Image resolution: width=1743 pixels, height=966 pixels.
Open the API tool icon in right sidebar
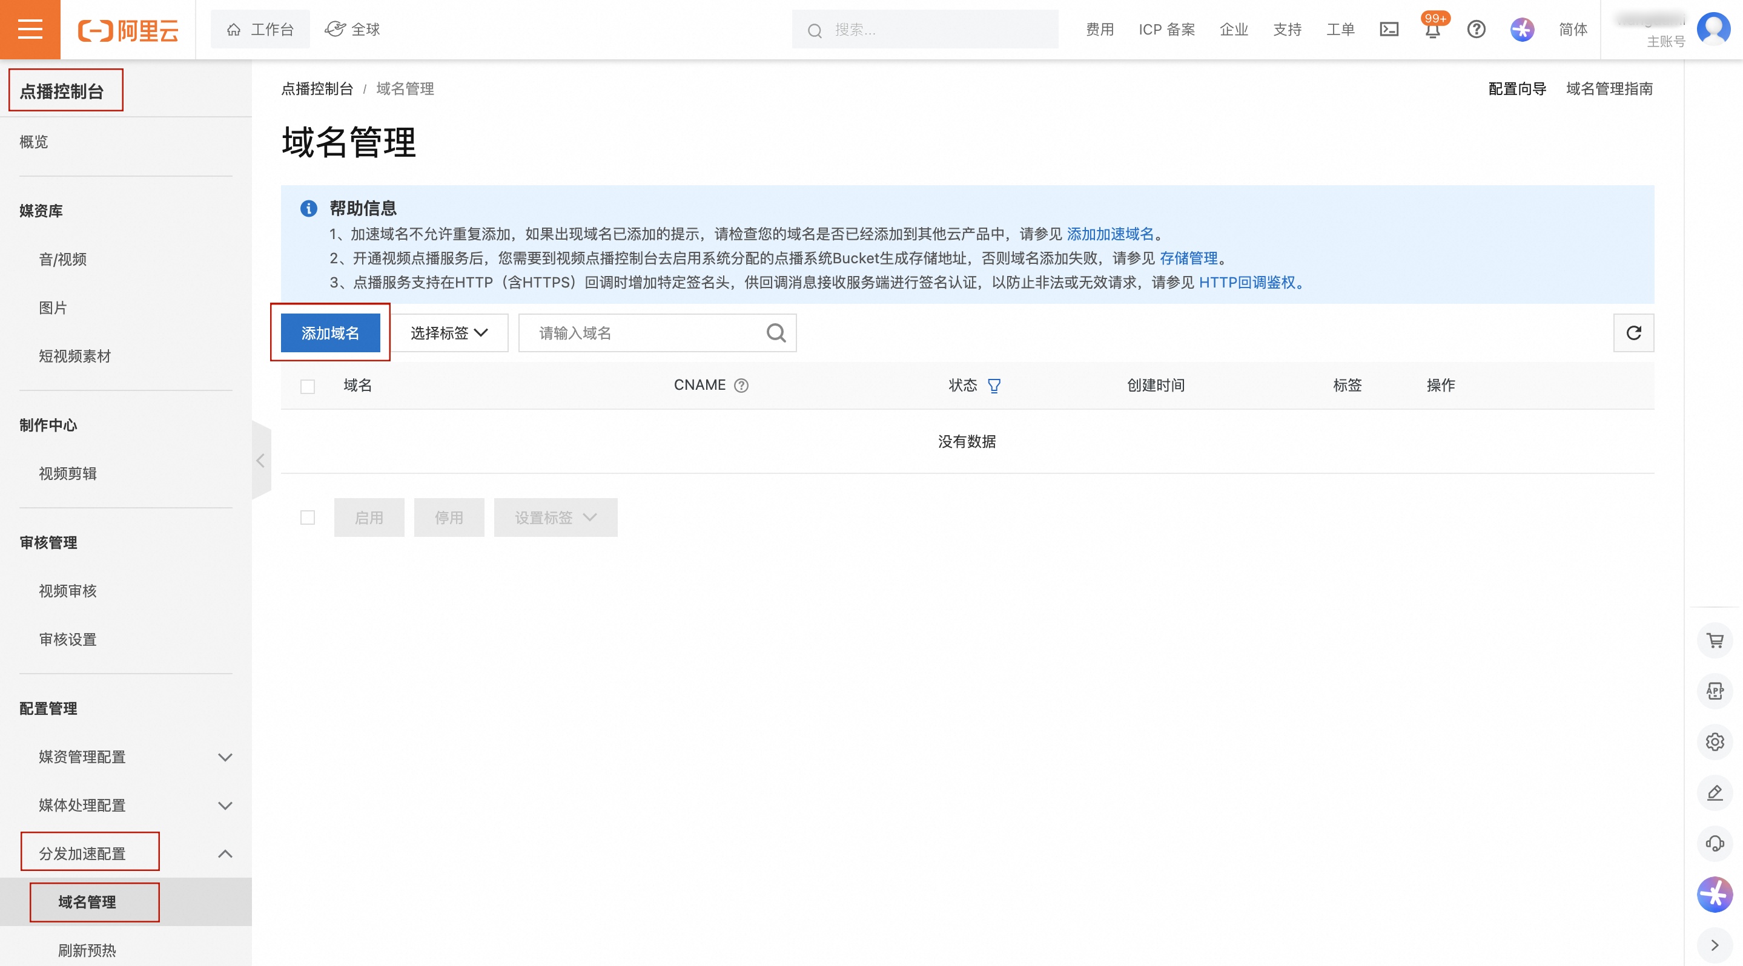pyautogui.click(x=1714, y=690)
